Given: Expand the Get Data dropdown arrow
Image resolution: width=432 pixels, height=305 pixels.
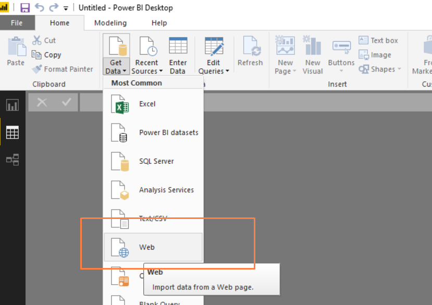Looking at the screenshot, I should pos(124,71).
